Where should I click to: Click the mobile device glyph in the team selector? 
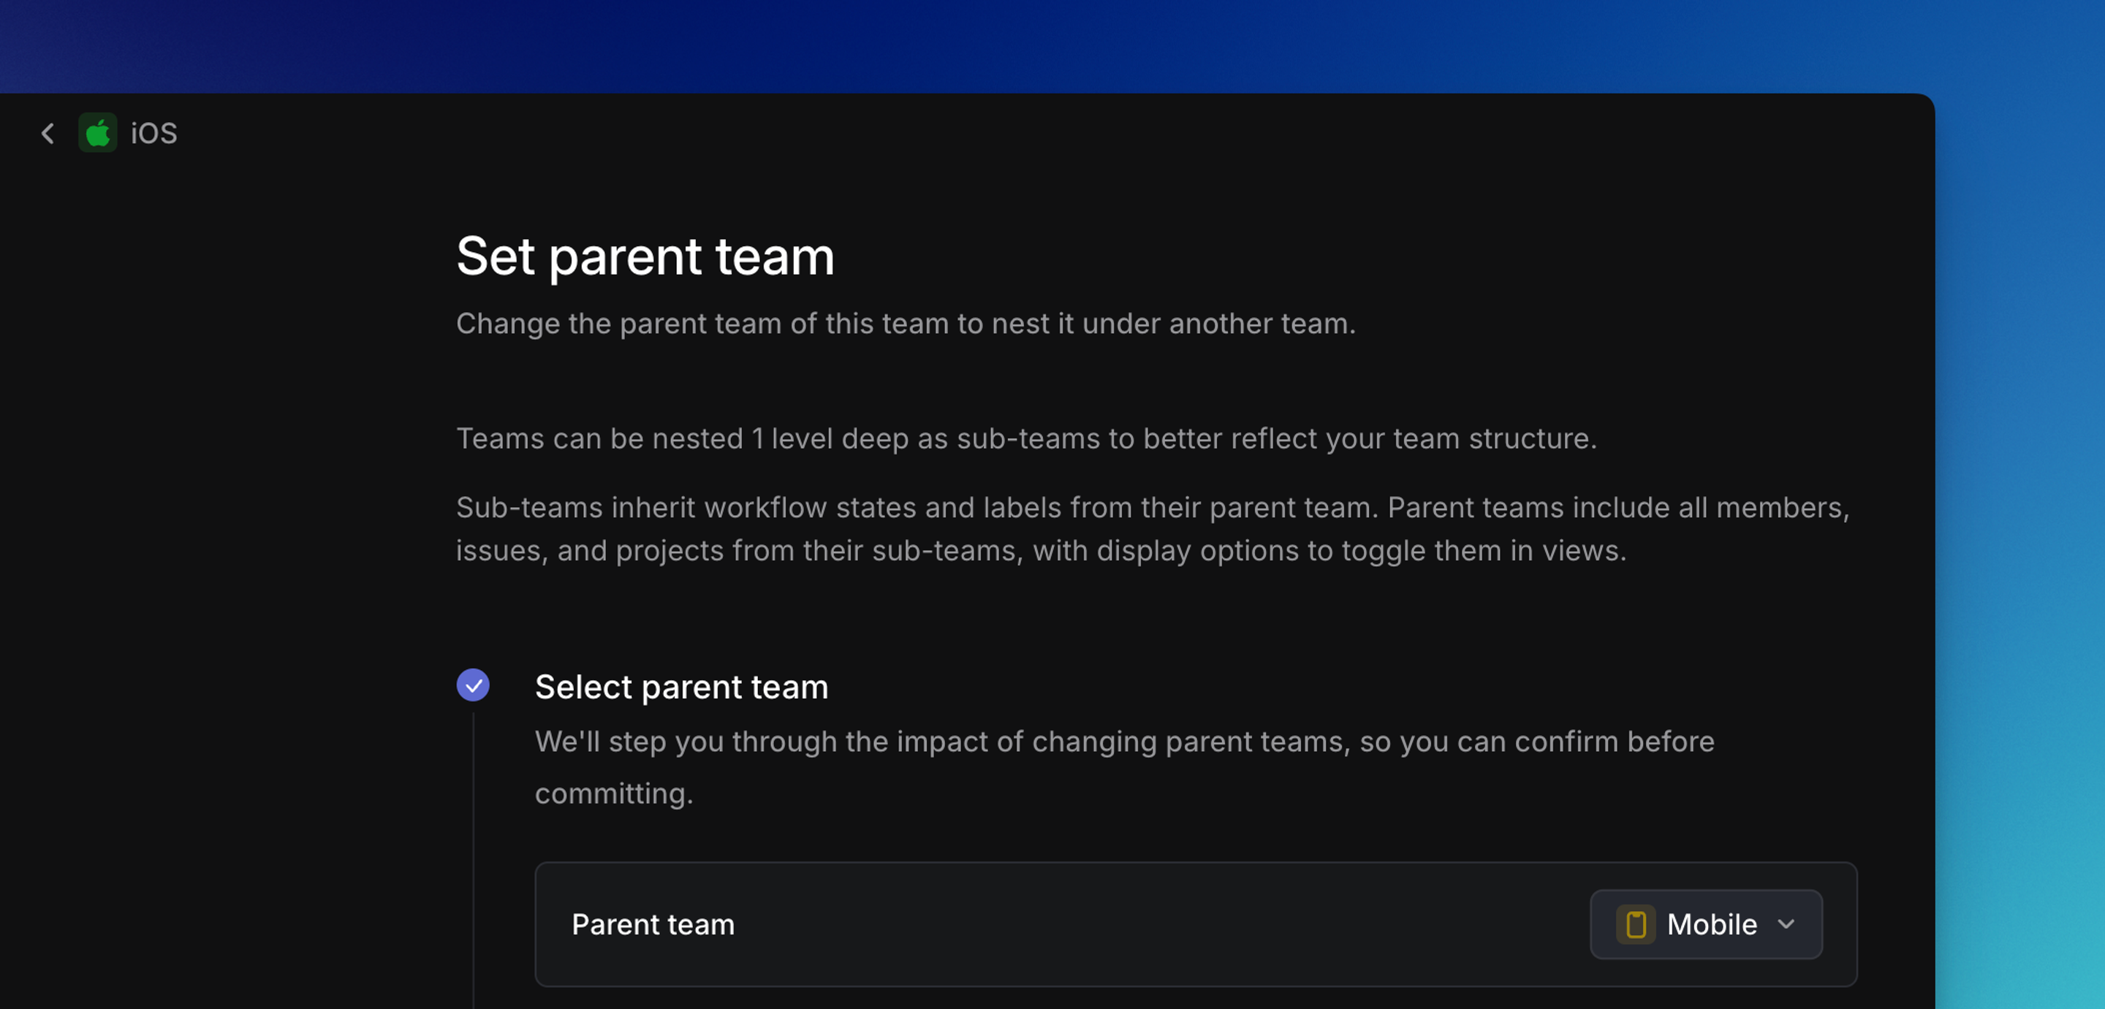click(x=1635, y=924)
